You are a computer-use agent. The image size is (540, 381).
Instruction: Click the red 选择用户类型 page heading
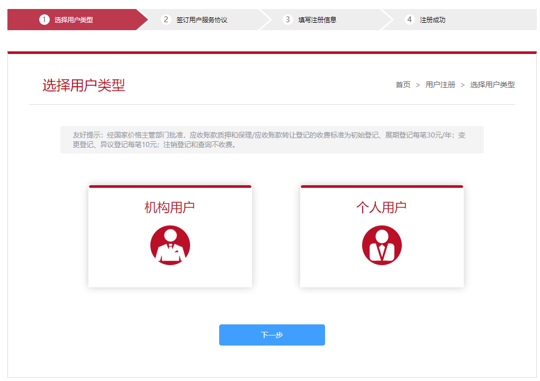(x=84, y=85)
